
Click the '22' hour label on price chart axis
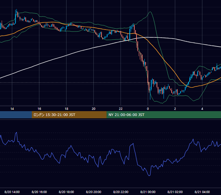(x=121, y=109)
